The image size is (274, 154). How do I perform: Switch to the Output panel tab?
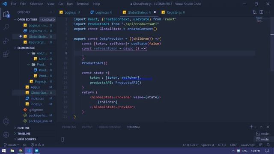(x=87, y=127)
